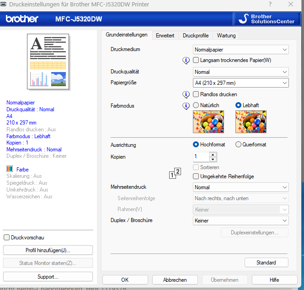Open the Papiergröße dropdown
Screen dimensions: 304x290
click(x=241, y=83)
